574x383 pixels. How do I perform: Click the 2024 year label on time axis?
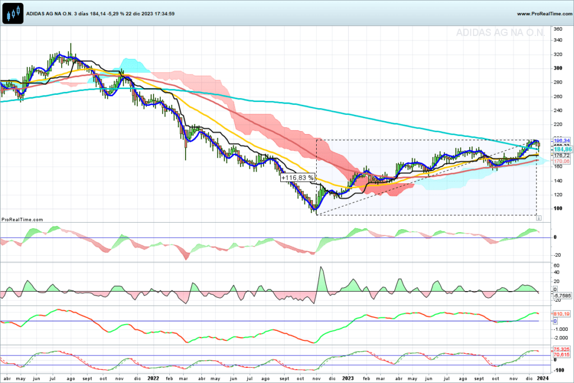[543, 379]
